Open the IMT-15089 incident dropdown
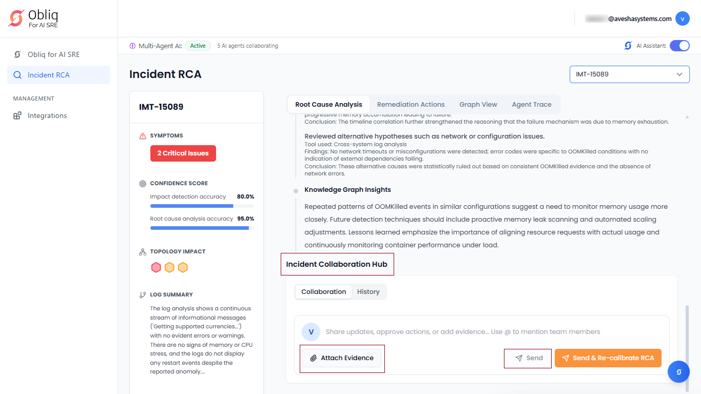This screenshot has height=394, width=701. pos(629,74)
